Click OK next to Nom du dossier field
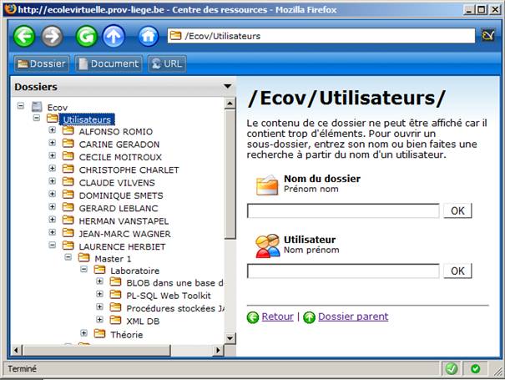Screen dimensions: 505x380 coord(457,210)
